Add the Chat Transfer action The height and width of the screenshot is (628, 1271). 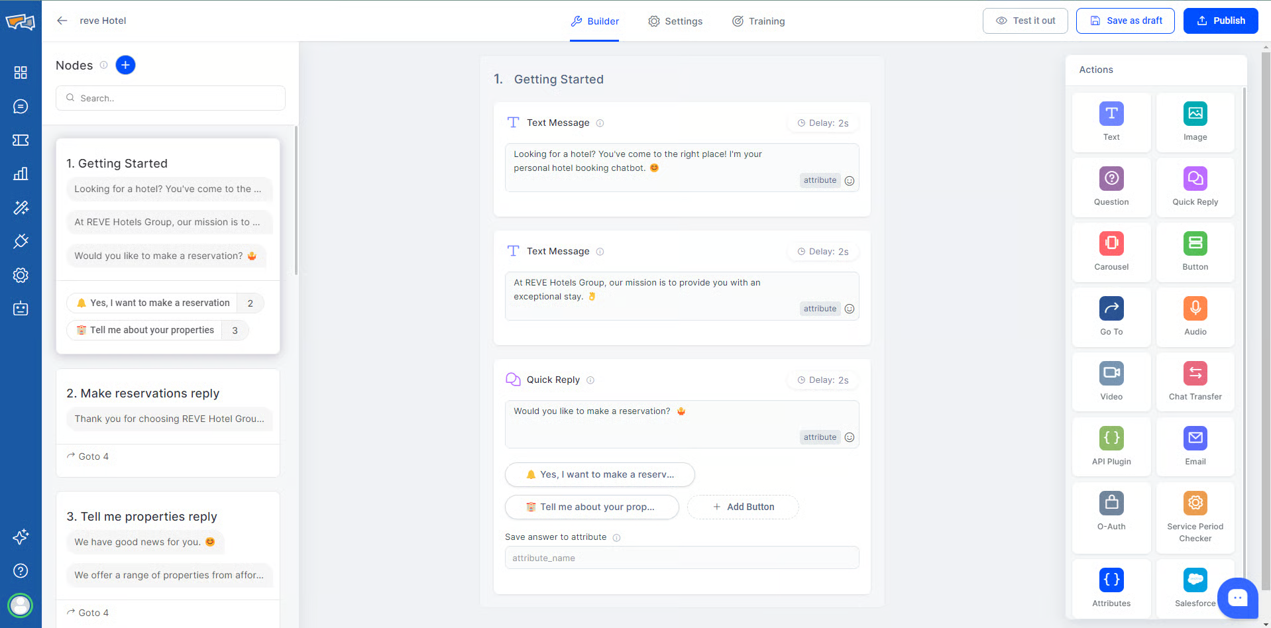click(x=1195, y=382)
